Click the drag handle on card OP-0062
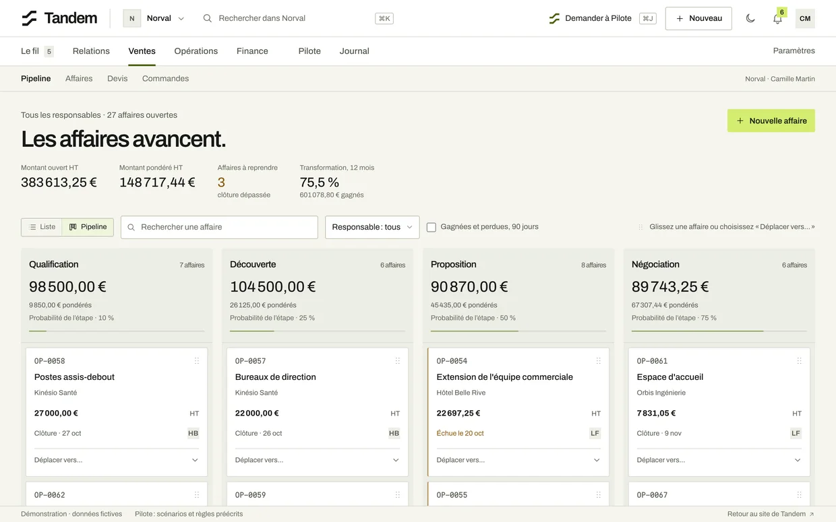836x522 pixels. (x=197, y=495)
